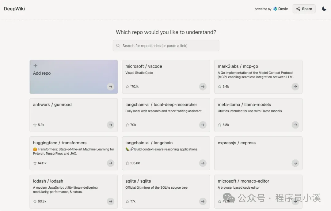Click 7.7k star count
331x211 pixels.
(x=133, y=201)
